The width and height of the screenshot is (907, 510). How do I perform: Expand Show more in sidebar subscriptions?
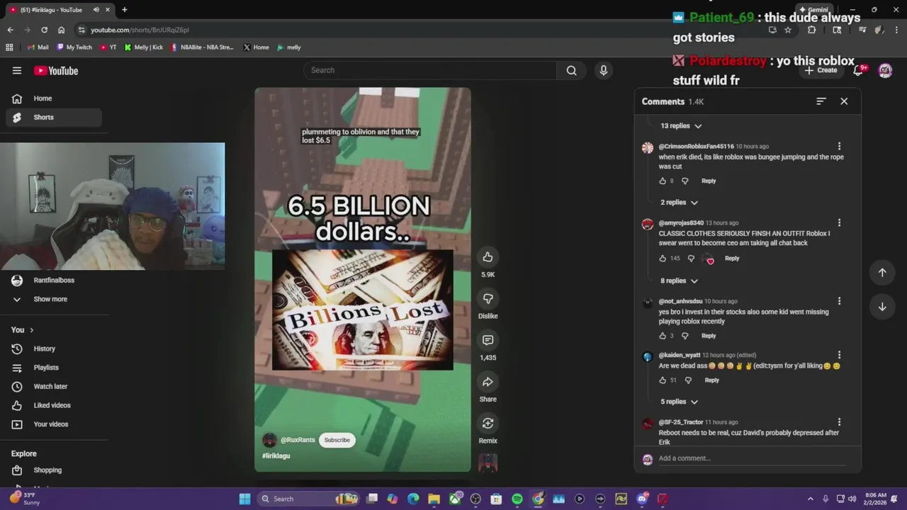pos(54,299)
